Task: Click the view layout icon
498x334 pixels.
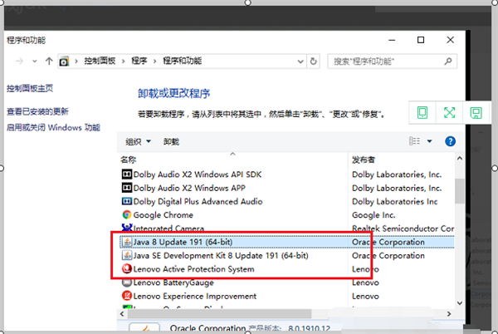Action: (x=414, y=140)
